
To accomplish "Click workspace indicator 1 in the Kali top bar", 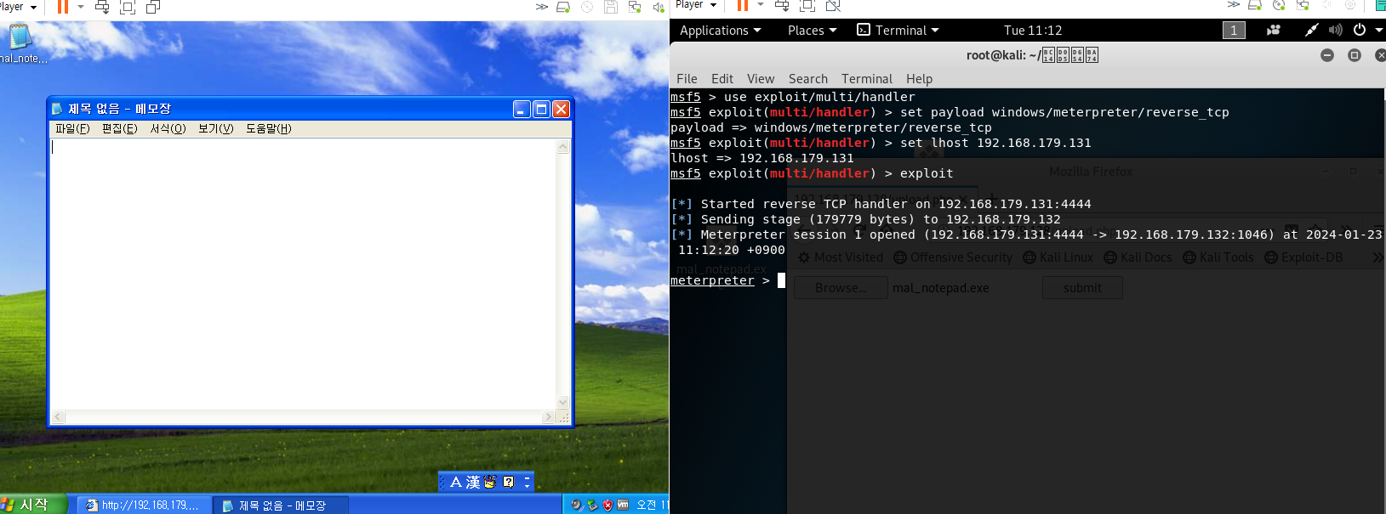I will click(1234, 31).
